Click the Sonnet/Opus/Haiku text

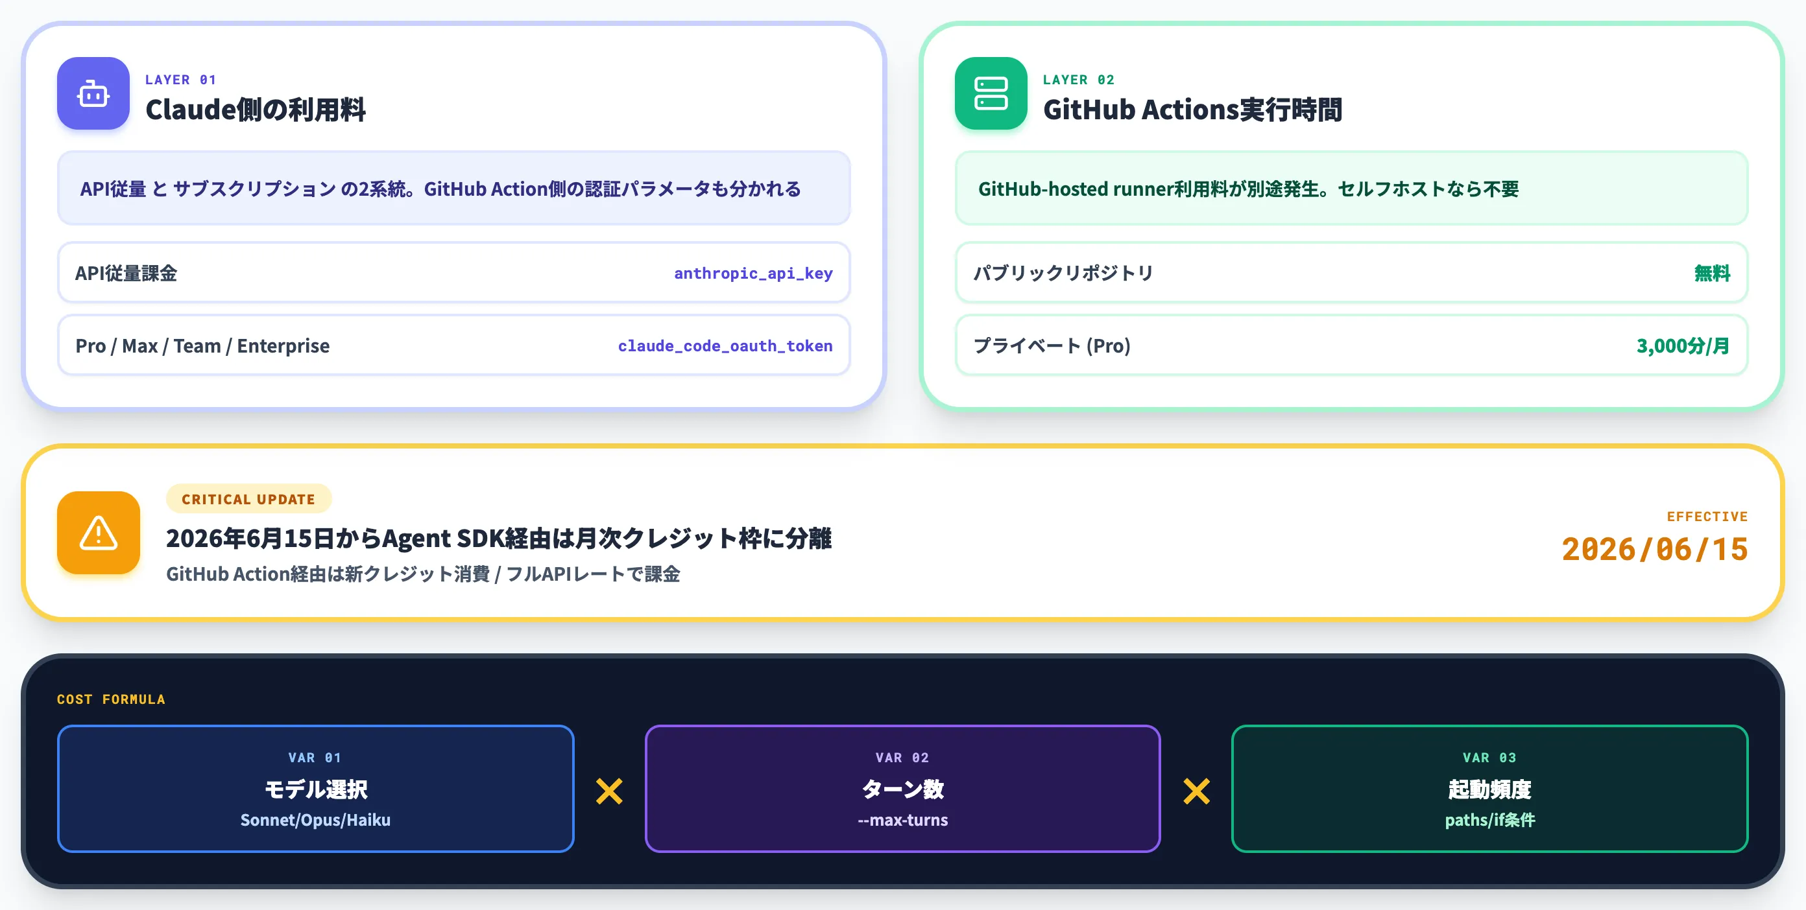point(315,820)
